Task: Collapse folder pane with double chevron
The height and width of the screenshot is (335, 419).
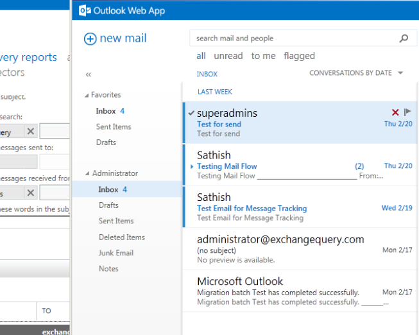Action: 89,74
